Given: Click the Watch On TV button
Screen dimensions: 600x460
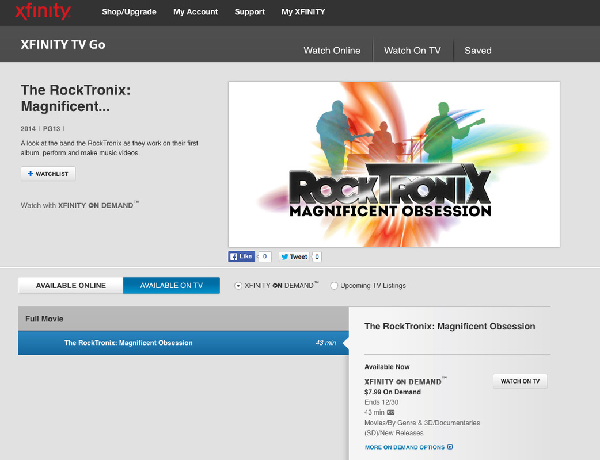Looking at the screenshot, I should click(x=520, y=381).
